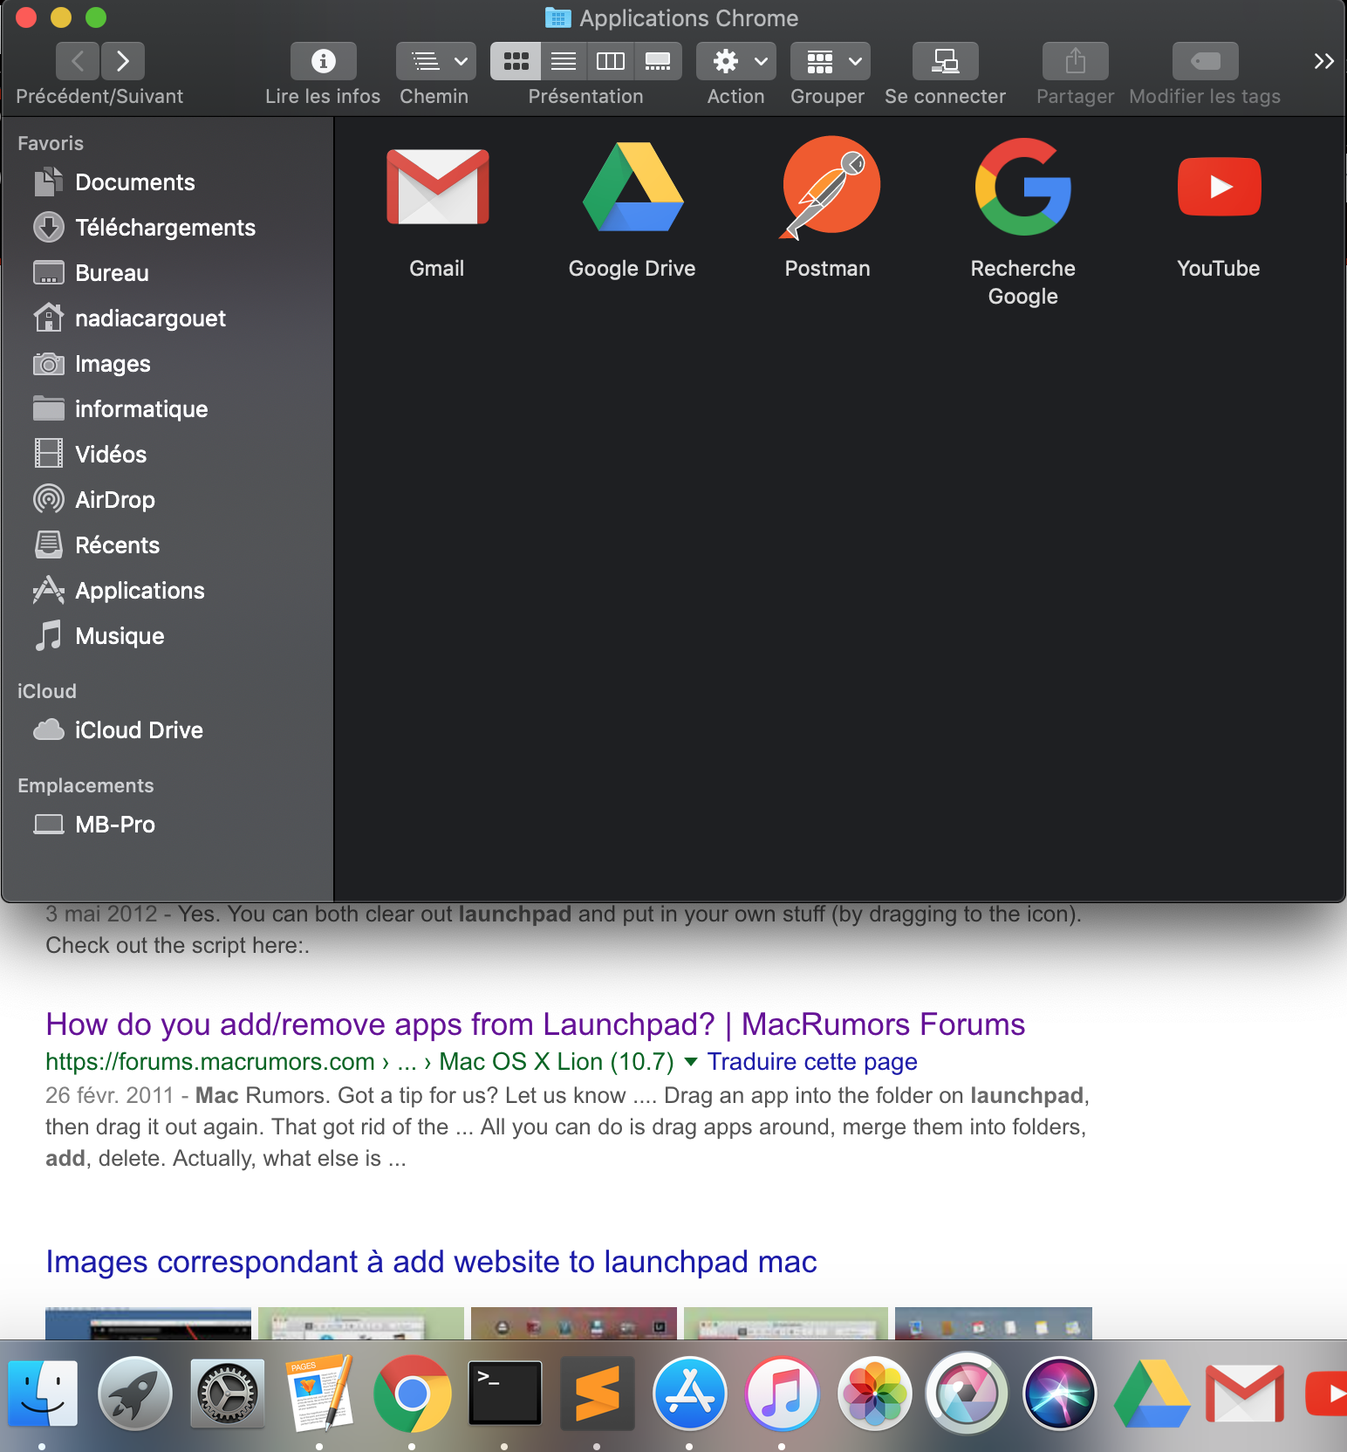The width and height of the screenshot is (1347, 1452).
Task: Open Photos from the Dock
Action: 874,1394
